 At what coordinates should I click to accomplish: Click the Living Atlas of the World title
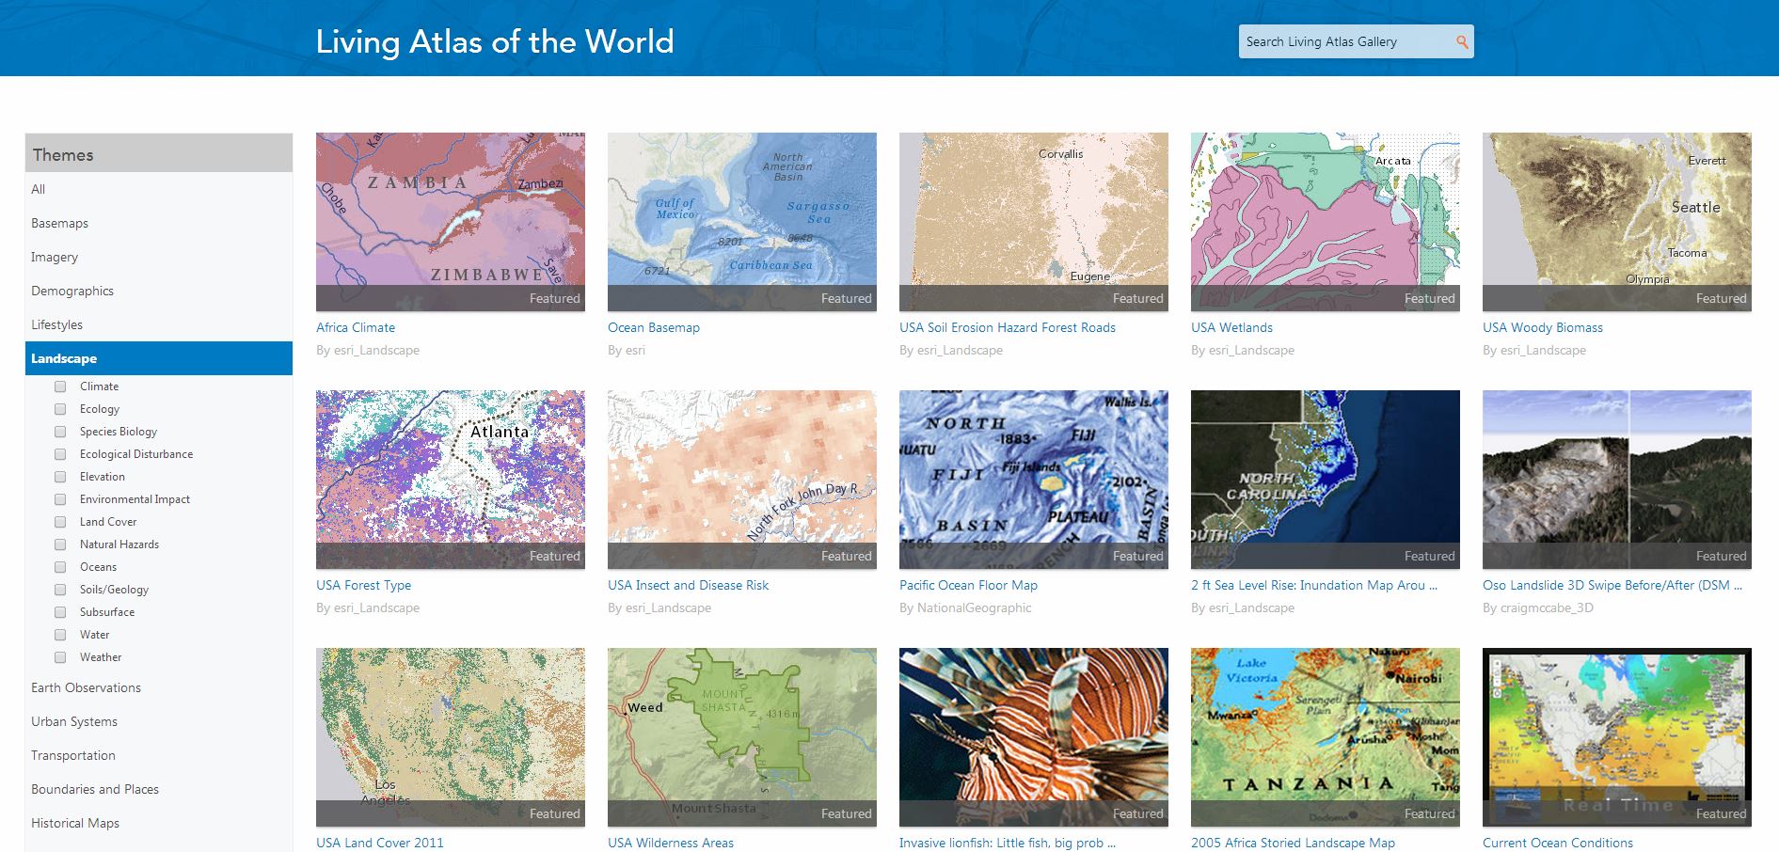point(495,41)
